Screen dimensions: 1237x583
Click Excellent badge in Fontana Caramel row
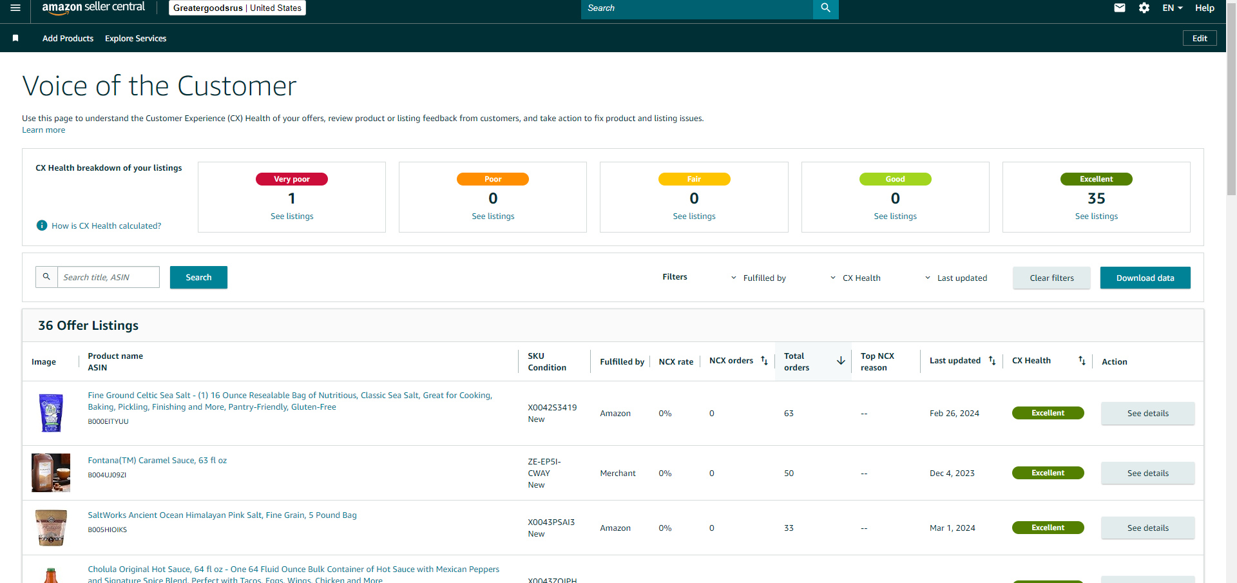[1048, 473]
